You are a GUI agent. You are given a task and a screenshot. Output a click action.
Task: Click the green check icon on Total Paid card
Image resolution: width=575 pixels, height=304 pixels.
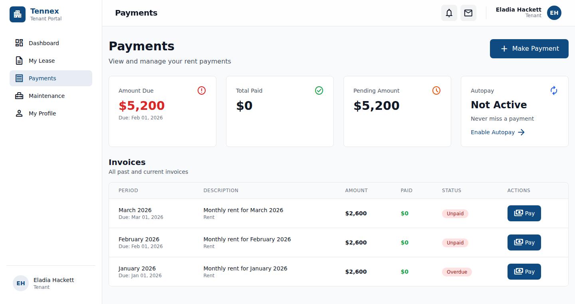pyautogui.click(x=319, y=90)
